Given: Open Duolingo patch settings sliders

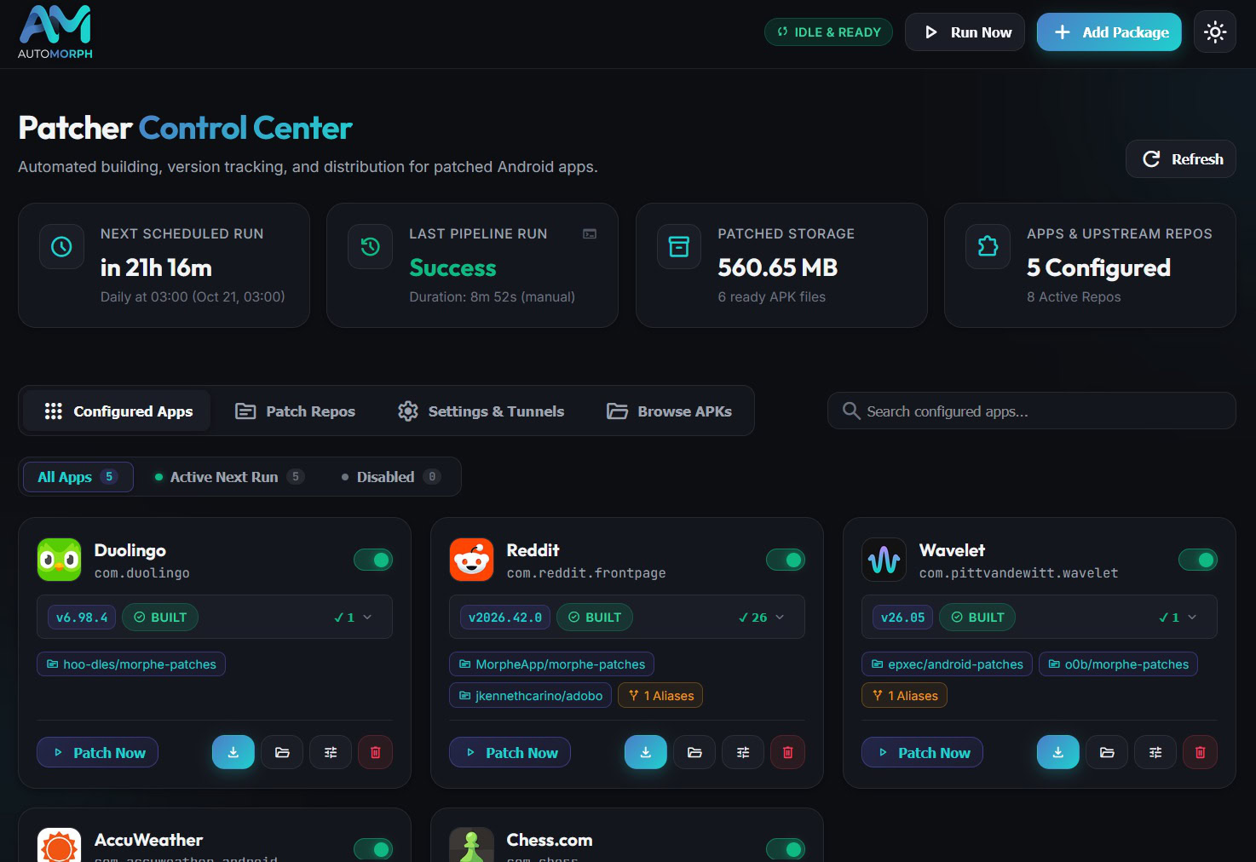Looking at the screenshot, I should pos(331,752).
